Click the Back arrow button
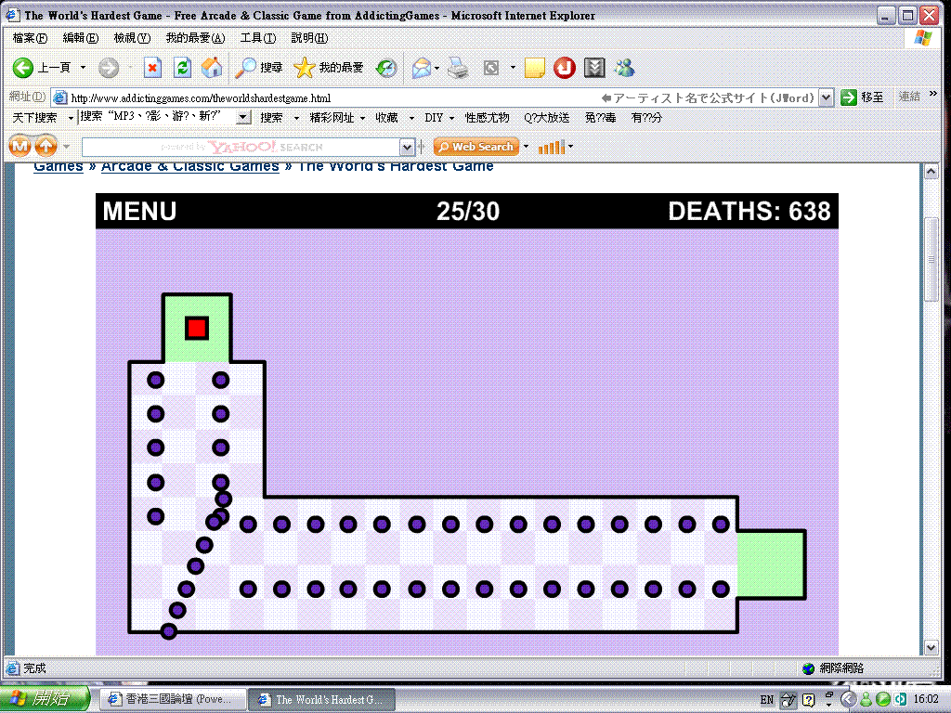Viewport: 951px width, 713px height. [23, 67]
